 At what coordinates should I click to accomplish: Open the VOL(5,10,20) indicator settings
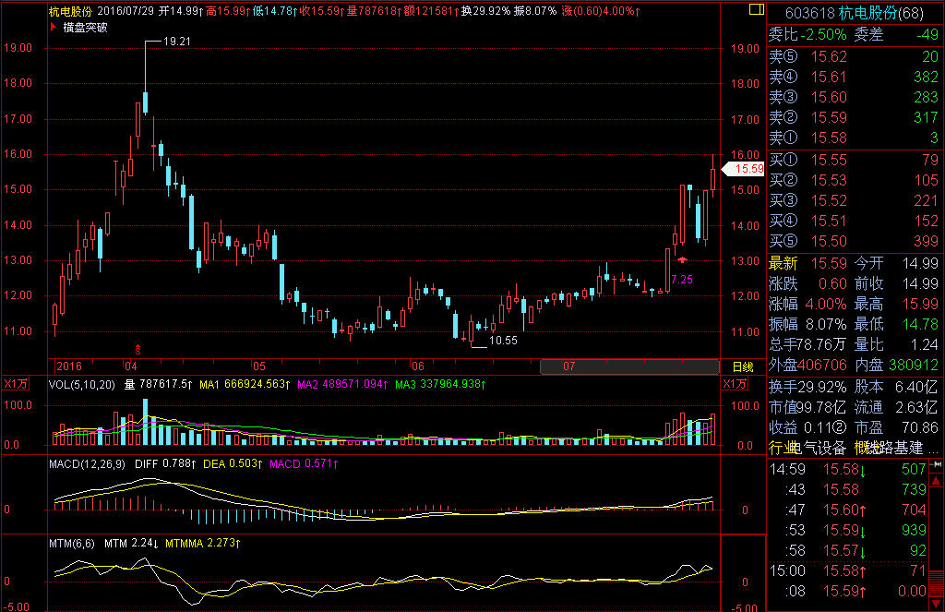tap(82, 384)
